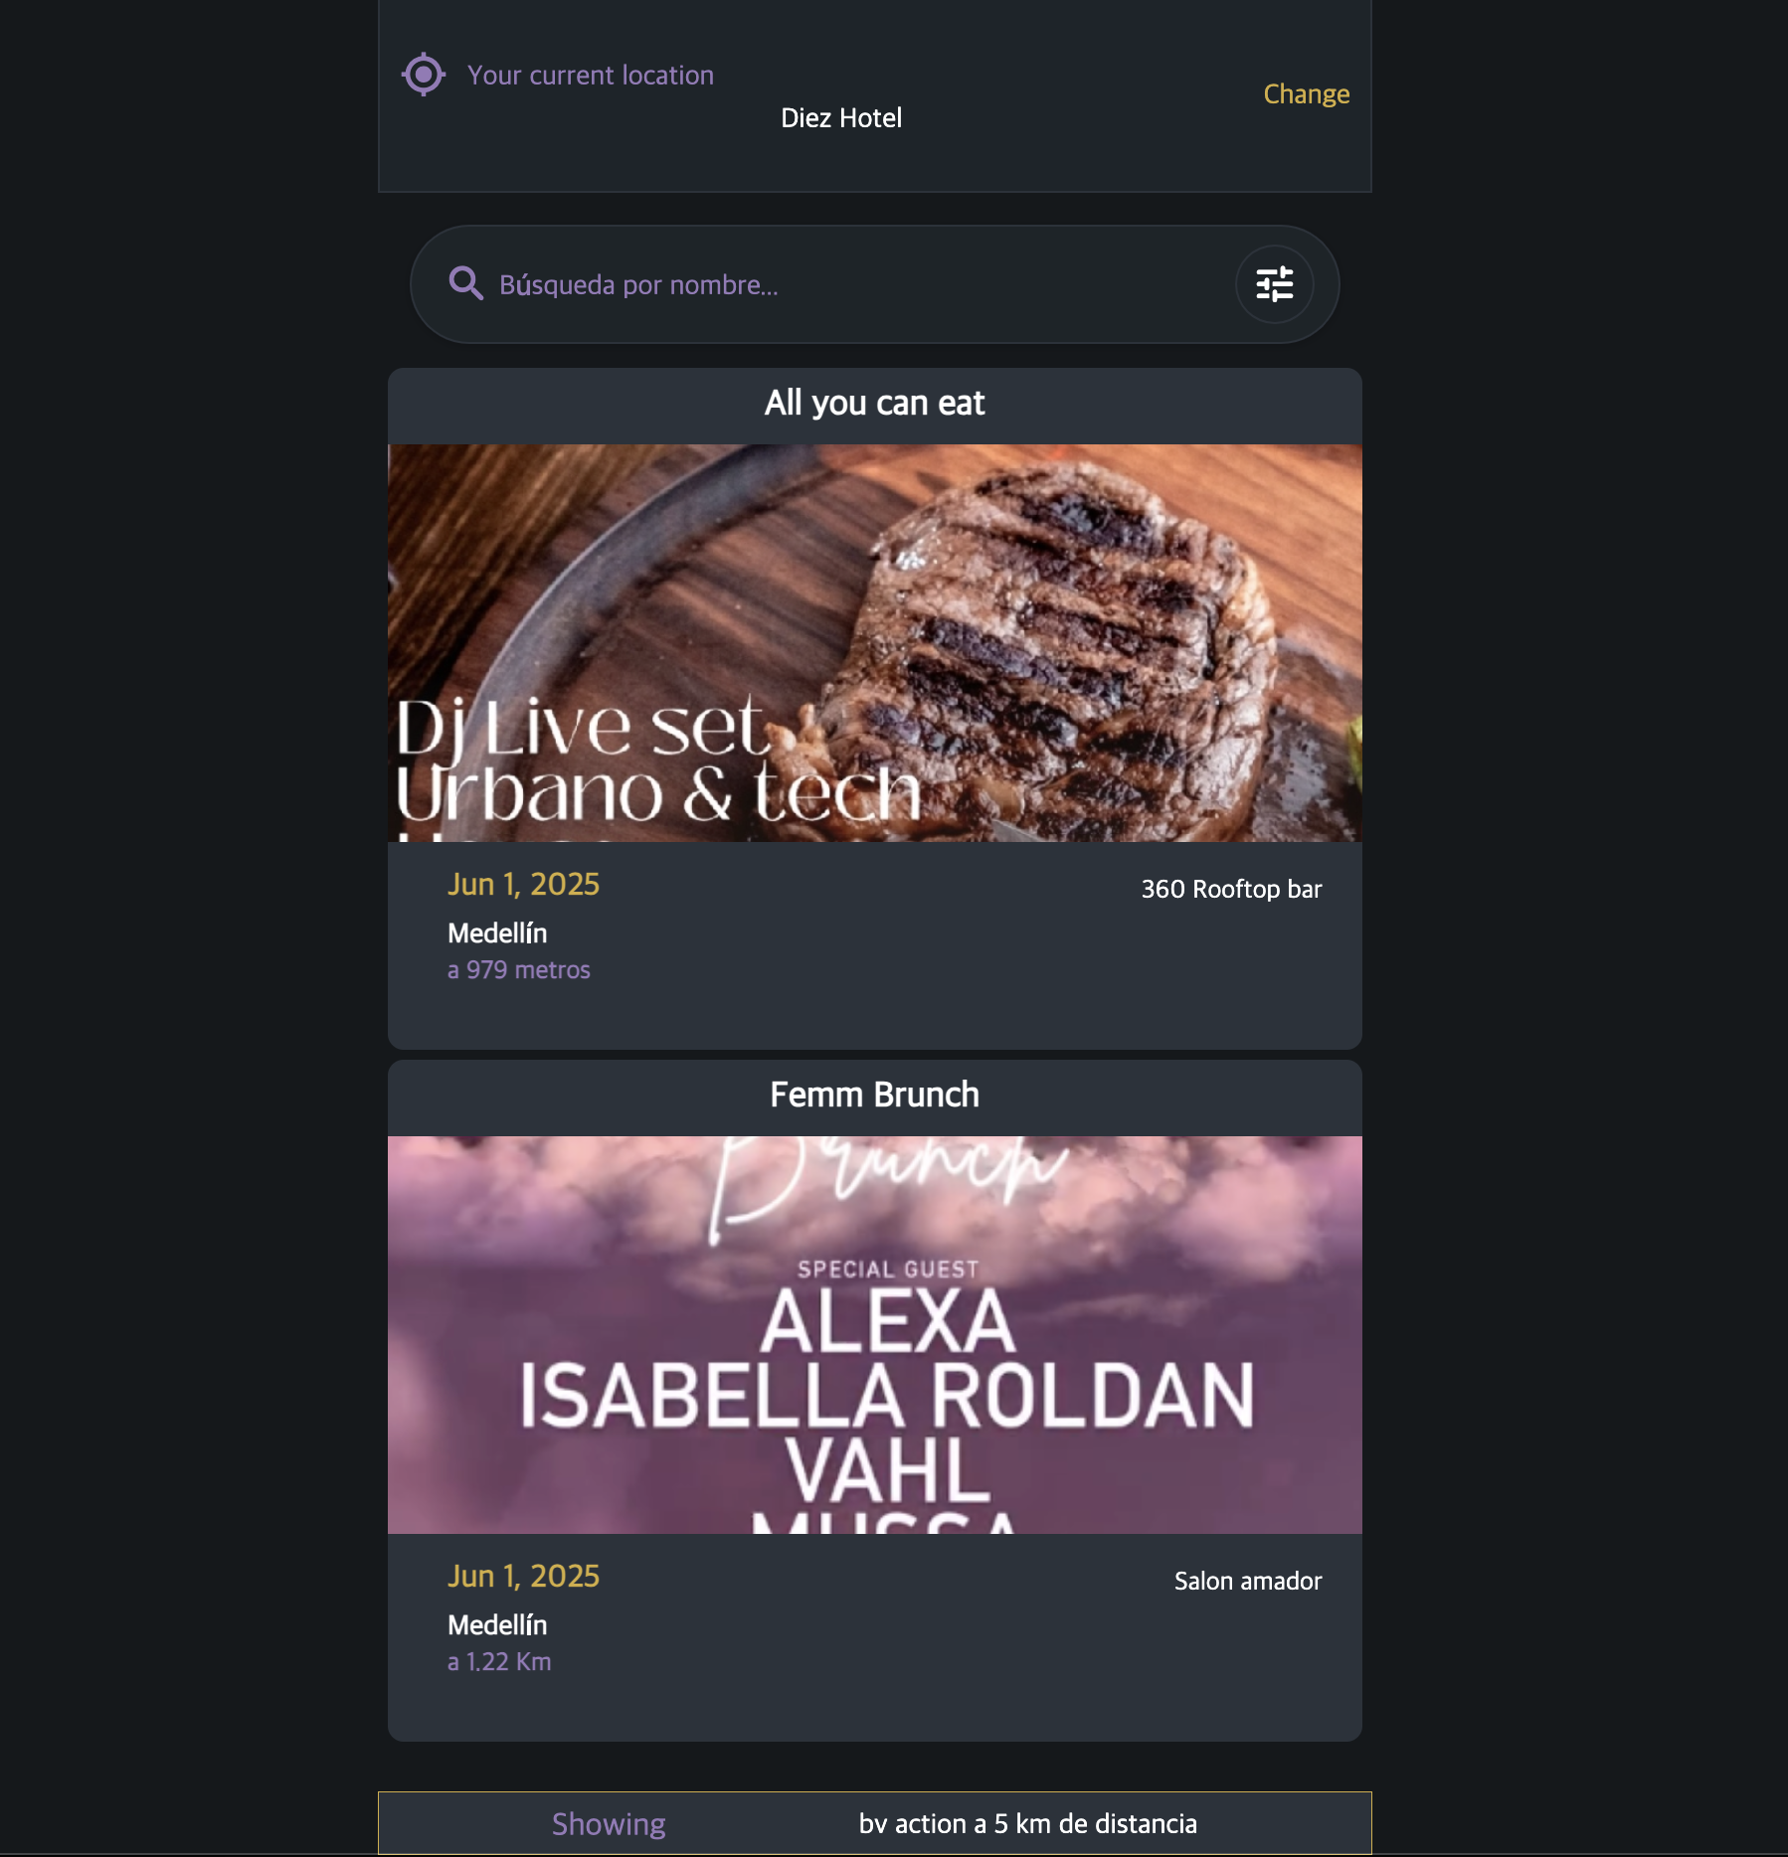Select Jun 1, 2025 date on All you can eat
Screen dimensions: 1788x1857
click(524, 885)
